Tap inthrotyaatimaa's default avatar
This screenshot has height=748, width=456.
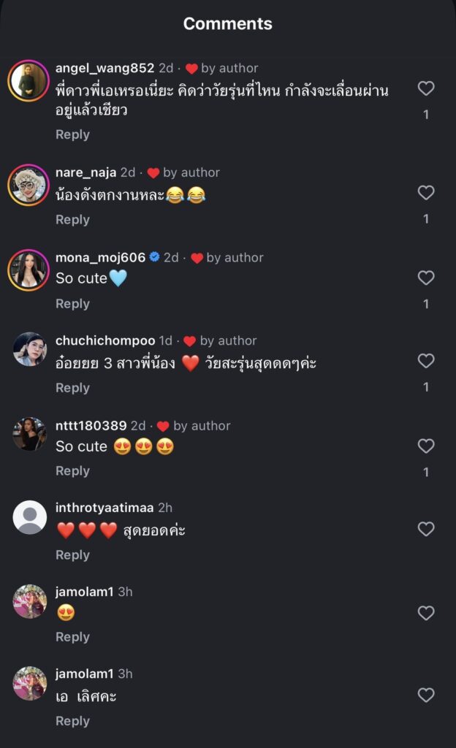(29, 517)
